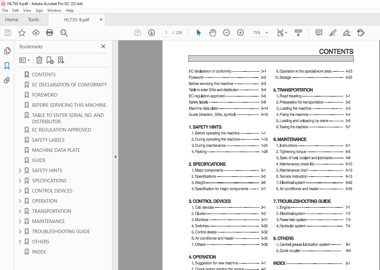Click the Print file icon
Viewport: 380px width, 270px height.
click(50, 33)
